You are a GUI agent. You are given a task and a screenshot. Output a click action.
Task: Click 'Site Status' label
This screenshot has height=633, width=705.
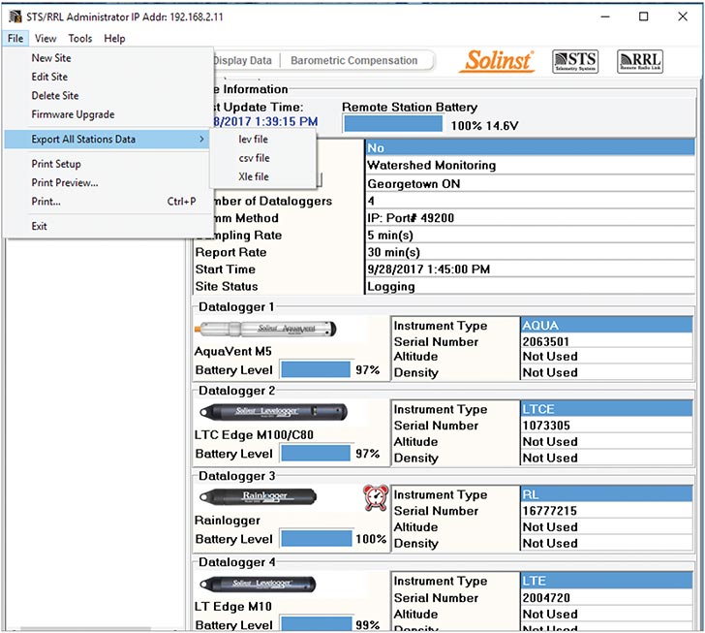click(x=227, y=286)
